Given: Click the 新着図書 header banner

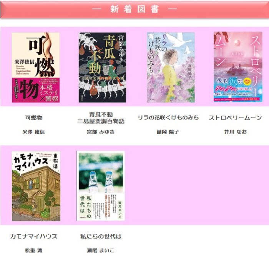Looking at the screenshot, I should click(x=134, y=10).
